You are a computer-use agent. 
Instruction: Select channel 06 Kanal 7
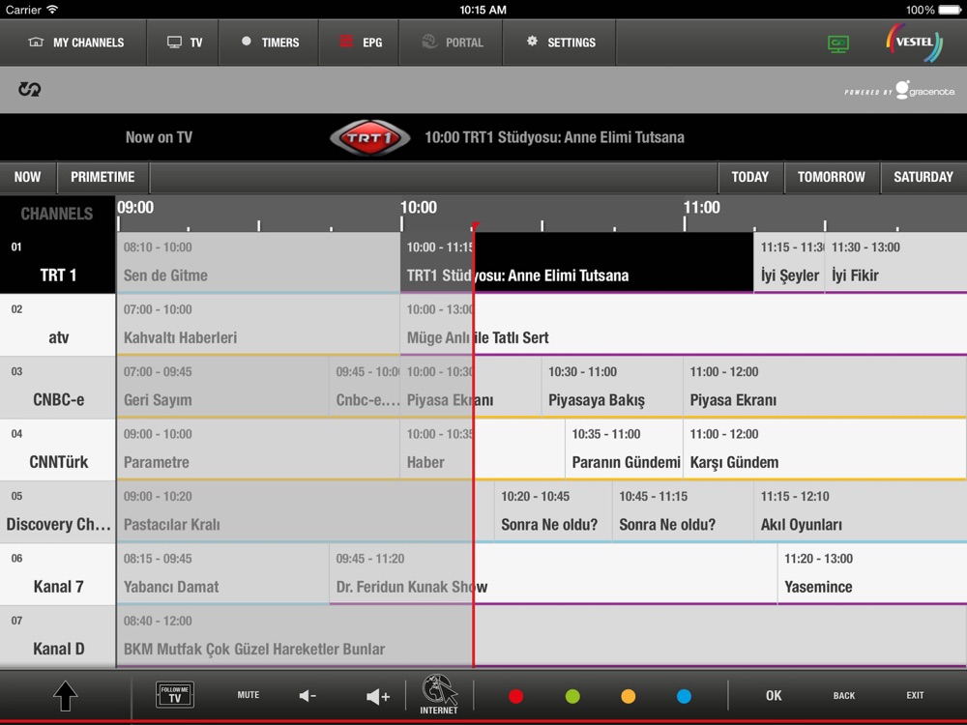click(x=58, y=574)
